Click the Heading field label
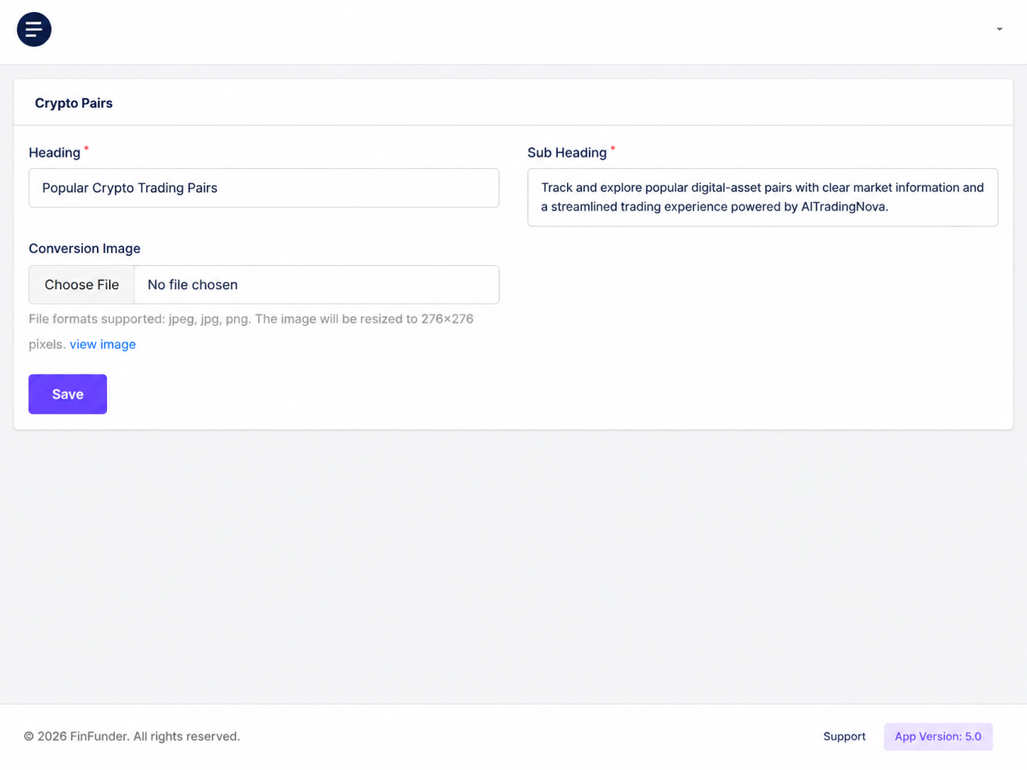 coord(55,152)
